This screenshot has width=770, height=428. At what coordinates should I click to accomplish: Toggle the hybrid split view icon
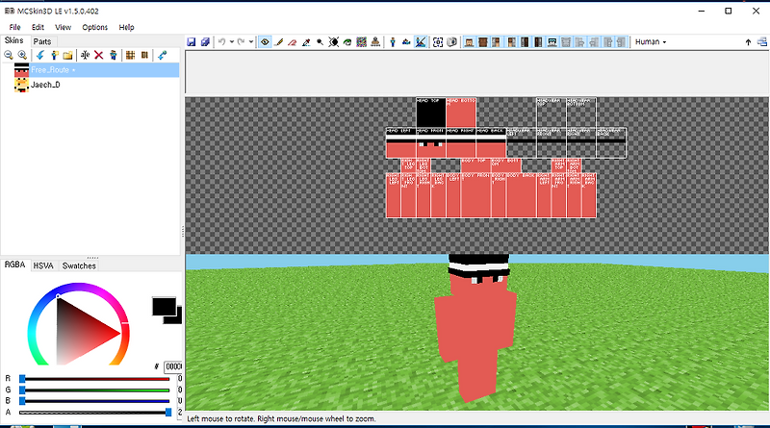pyautogui.click(x=421, y=42)
